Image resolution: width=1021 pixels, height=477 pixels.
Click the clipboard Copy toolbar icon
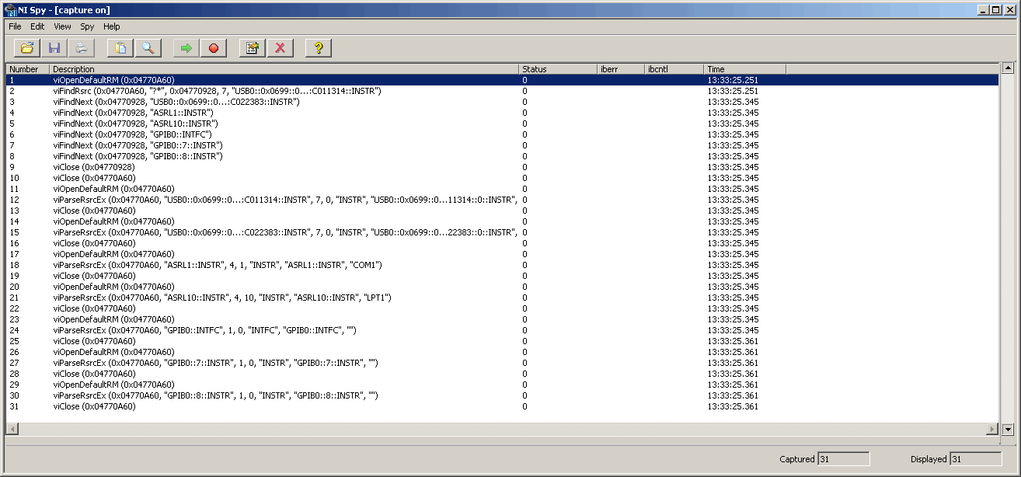pyautogui.click(x=120, y=48)
